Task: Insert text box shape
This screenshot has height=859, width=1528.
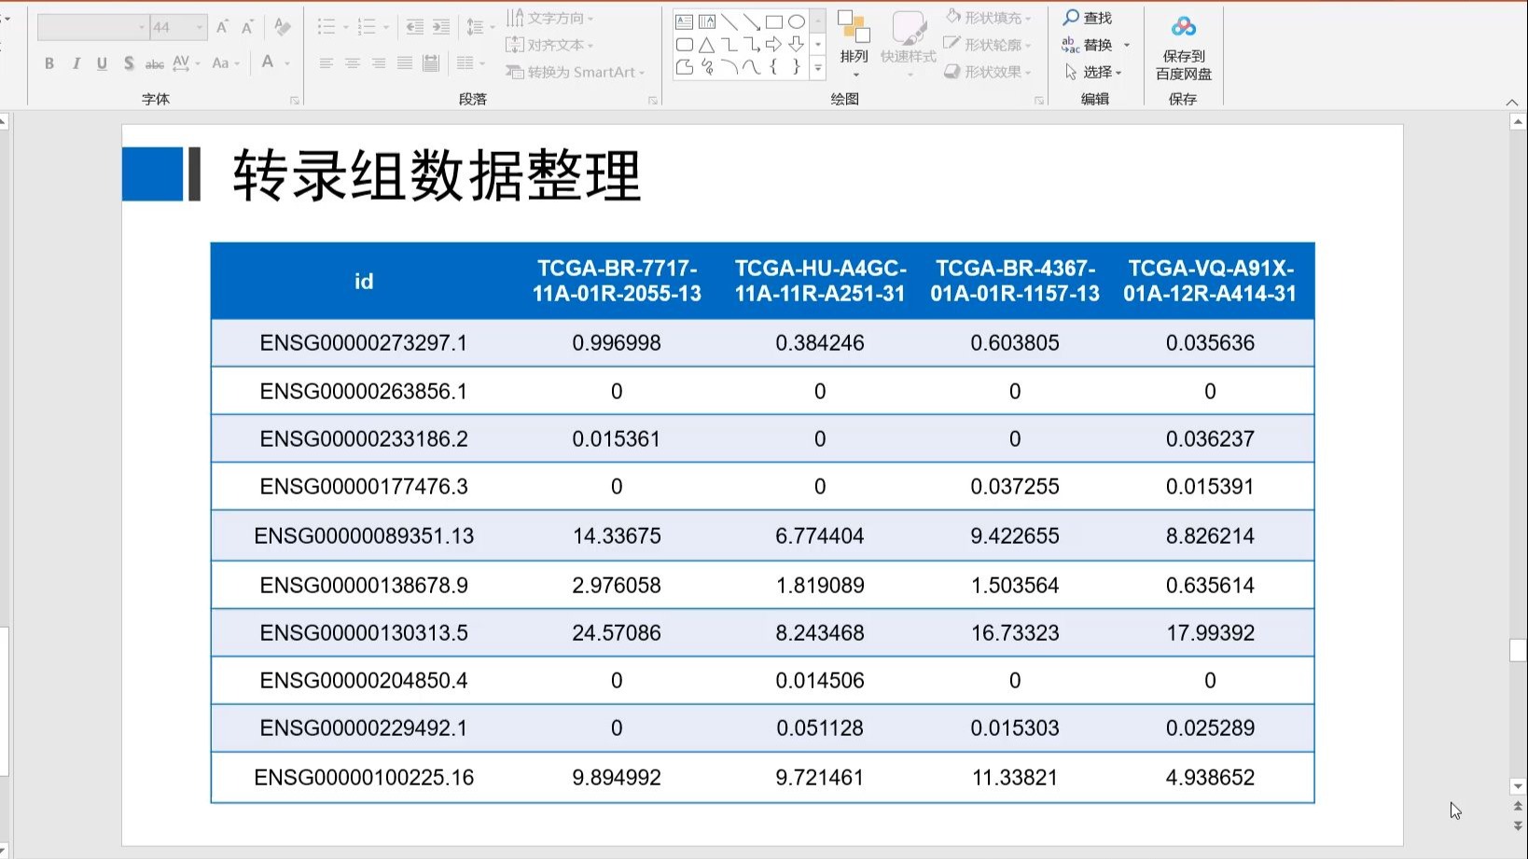Action: click(x=684, y=21)
